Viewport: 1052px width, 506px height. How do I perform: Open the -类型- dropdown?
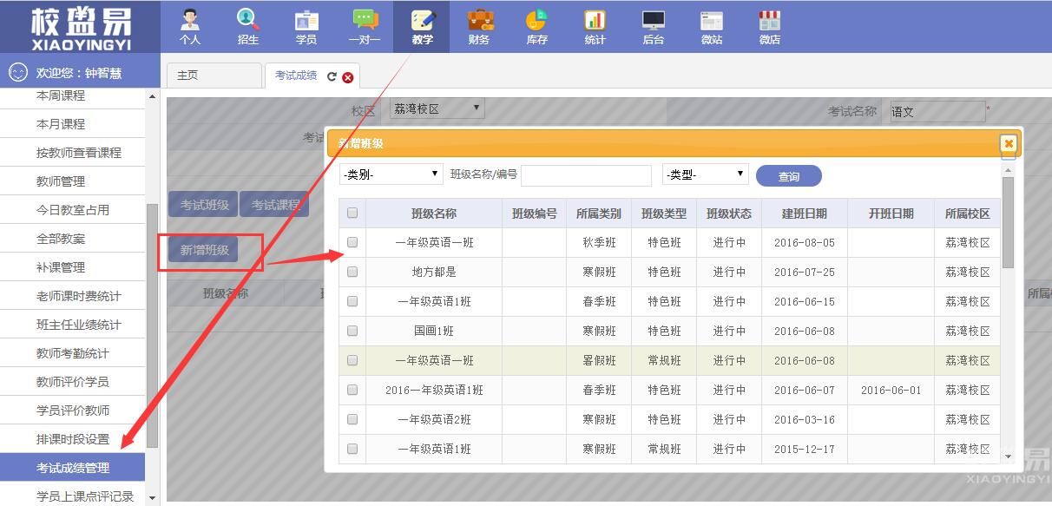pos(705,174)
